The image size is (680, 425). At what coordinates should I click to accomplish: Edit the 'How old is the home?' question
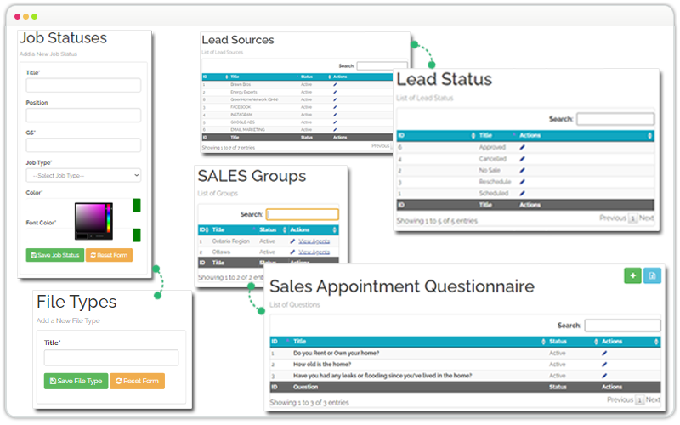(604, 364)
